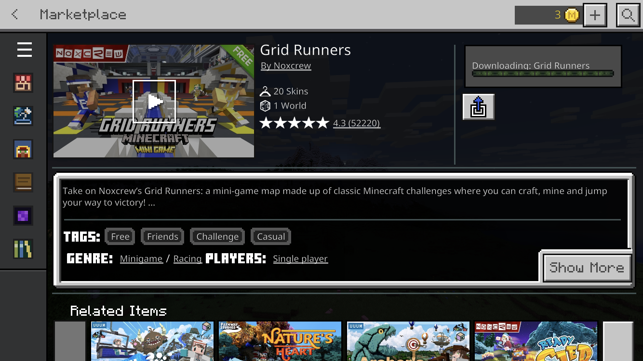Image resolution: width=643 pixels, height=361 pixels.
Task: Open the skin packs category in sidebar
Action: pyautogui.click(x=23, y=83)
